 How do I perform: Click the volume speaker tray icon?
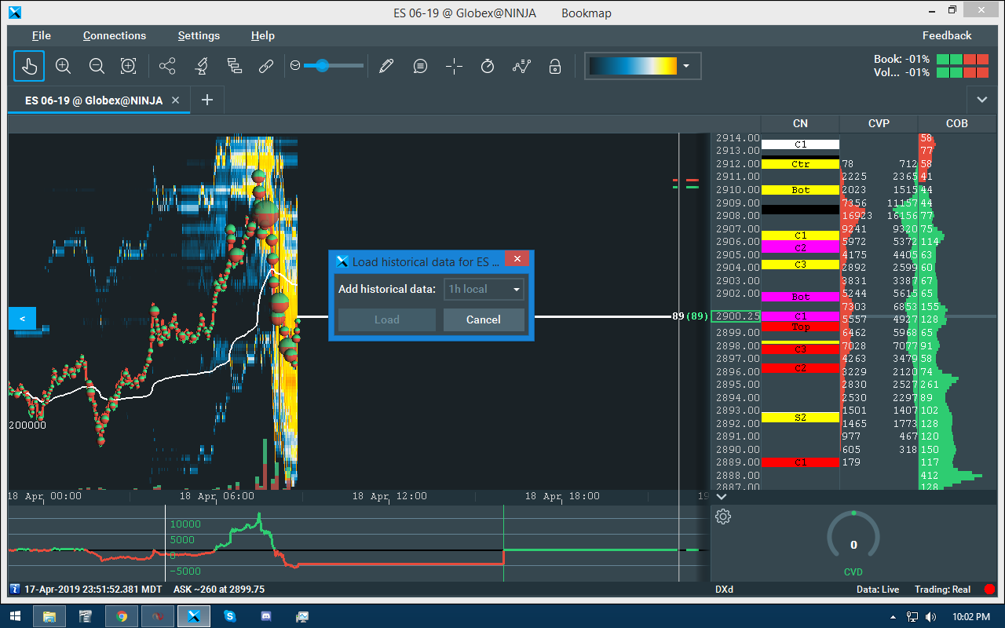tap(930, 616)
